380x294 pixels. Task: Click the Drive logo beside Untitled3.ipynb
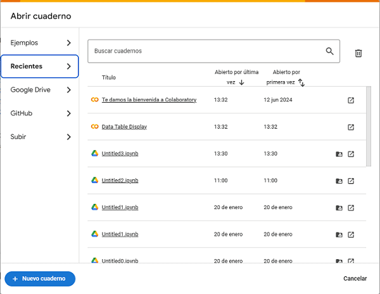click(x=94, y=153)
